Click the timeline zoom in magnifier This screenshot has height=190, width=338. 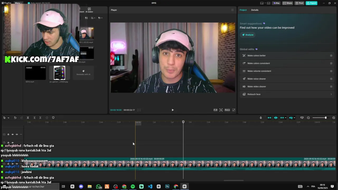(334, 118)
